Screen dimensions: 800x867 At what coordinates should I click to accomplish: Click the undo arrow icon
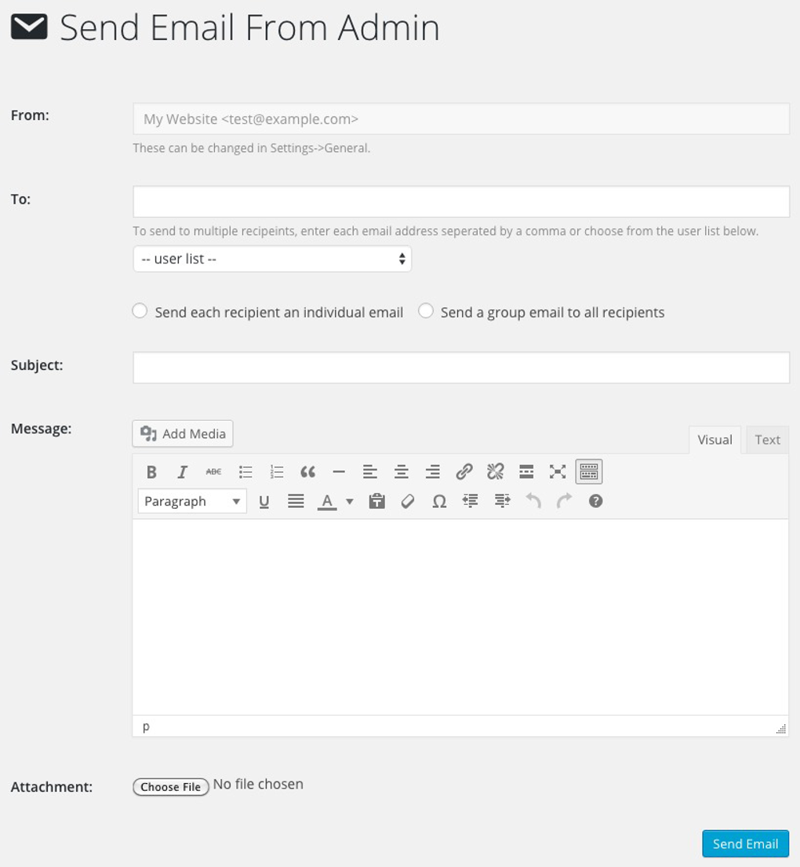pyautogui.click(x=533, y=501)
